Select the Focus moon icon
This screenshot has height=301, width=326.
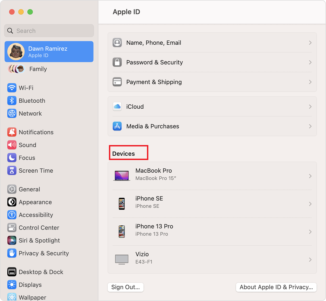12,158
